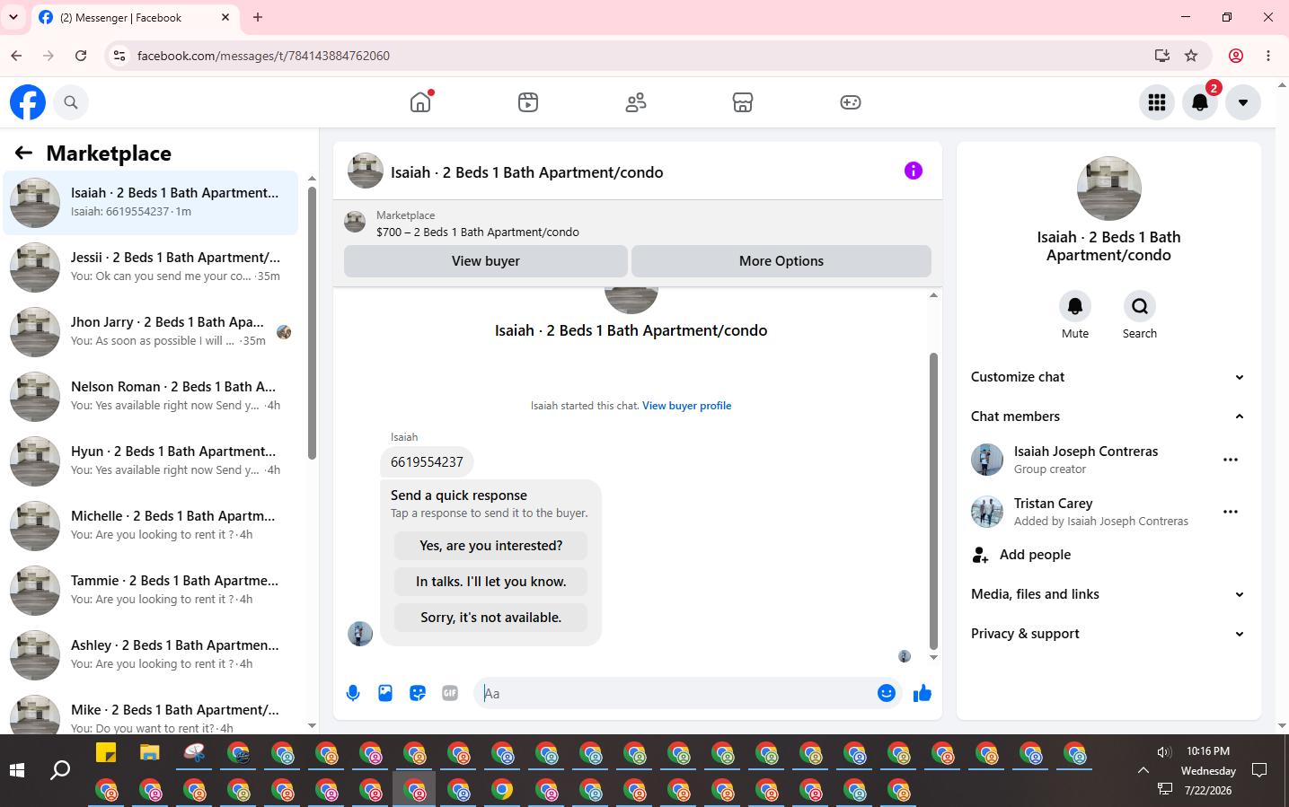
Task: Open the Nelson Roman conversation
Action: pyautogui.click(x=151, y=397)
